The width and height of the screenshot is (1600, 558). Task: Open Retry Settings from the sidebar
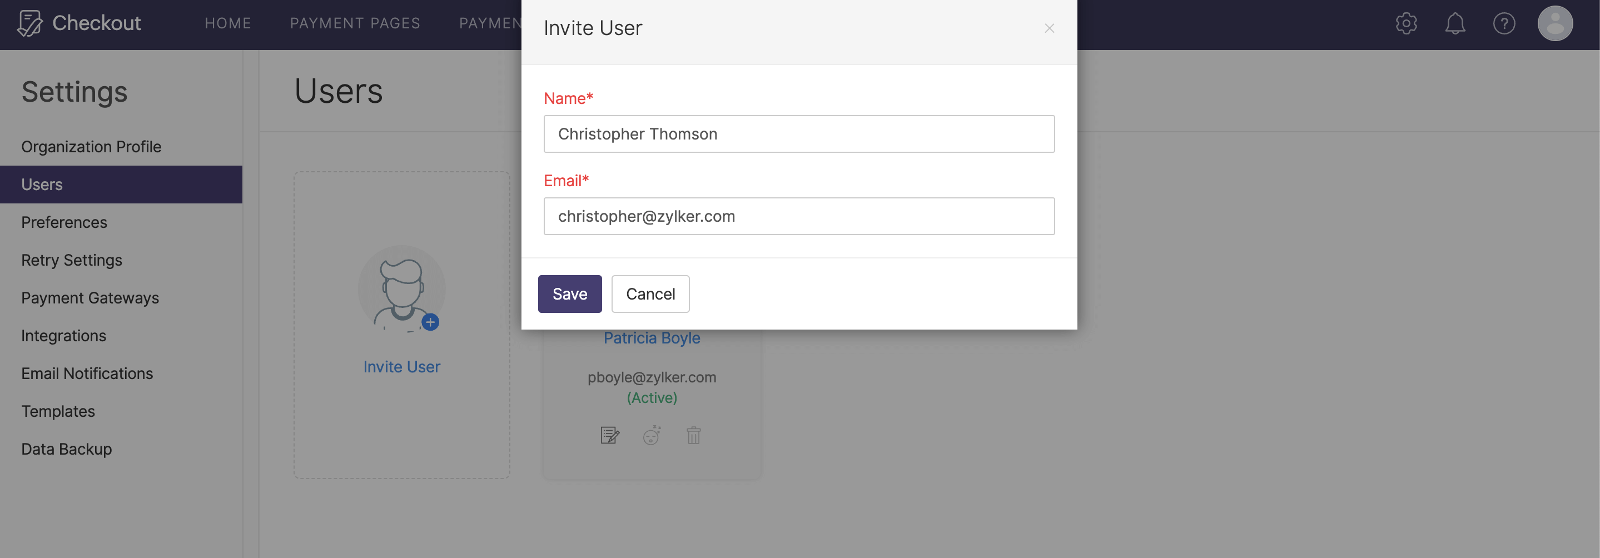tap(71, 260)
